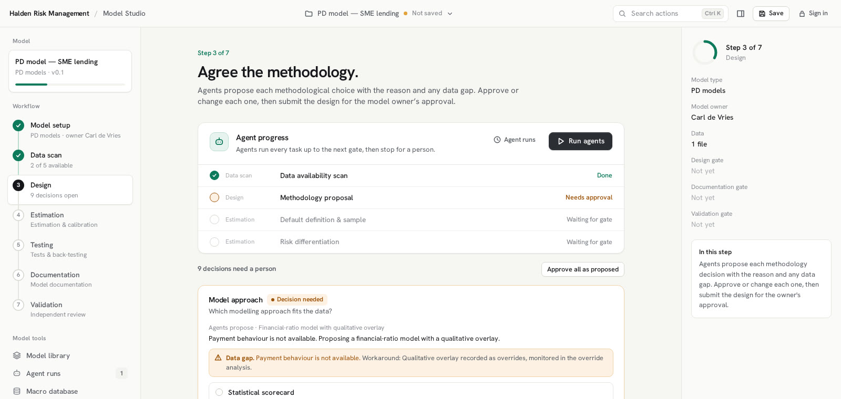This screenshot has width=841, height=399.
Task: Open the Documentation workflow step
Action: coord(70,280)
